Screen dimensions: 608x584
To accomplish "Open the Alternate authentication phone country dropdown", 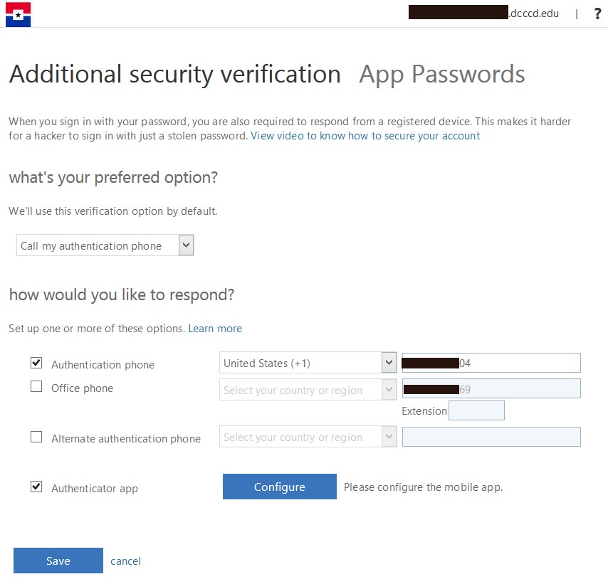I will [306, 437].
